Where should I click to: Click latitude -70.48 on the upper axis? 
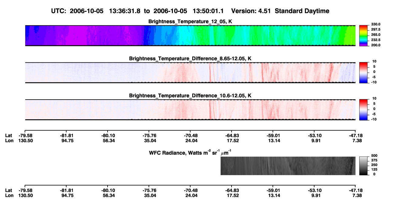pyautogui.click(x=190, y=135)
